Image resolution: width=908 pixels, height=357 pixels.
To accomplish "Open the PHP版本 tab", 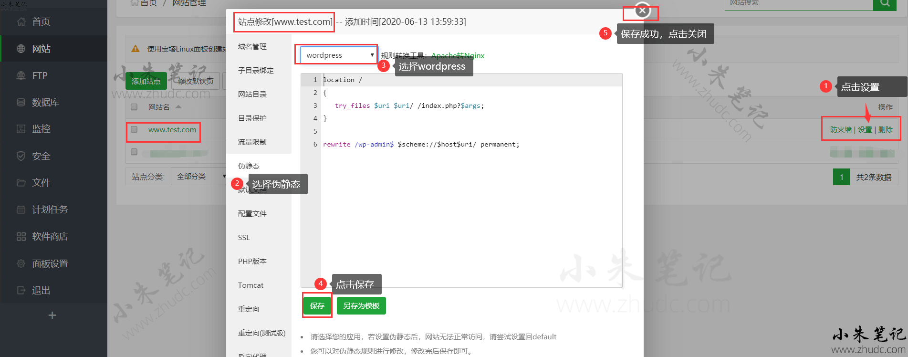I will coord(252,262).
